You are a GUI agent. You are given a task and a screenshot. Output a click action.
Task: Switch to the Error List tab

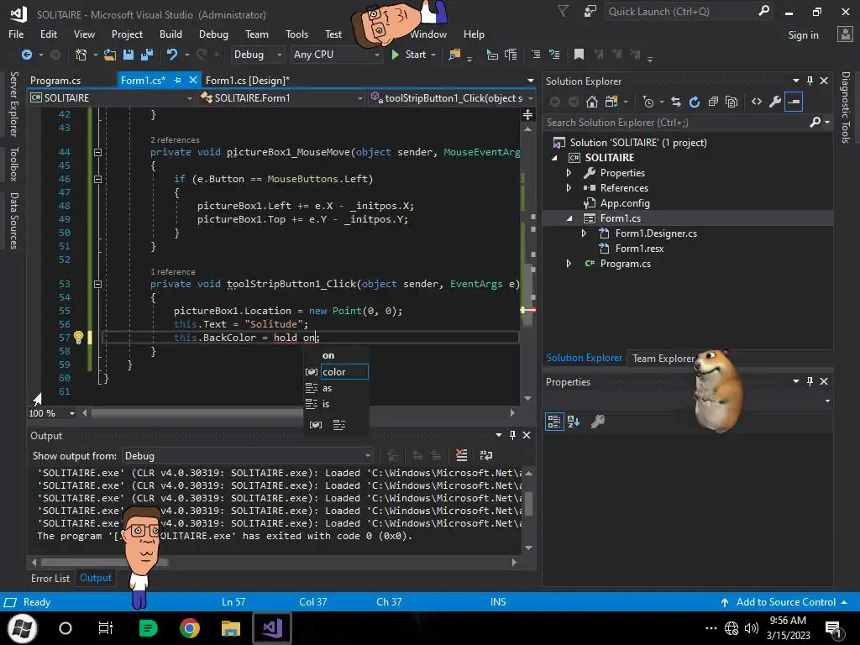click(x=50, y=578)
